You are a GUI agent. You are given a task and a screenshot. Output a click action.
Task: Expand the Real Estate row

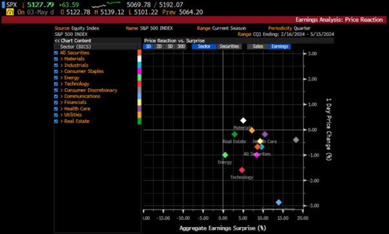point(61,121)
